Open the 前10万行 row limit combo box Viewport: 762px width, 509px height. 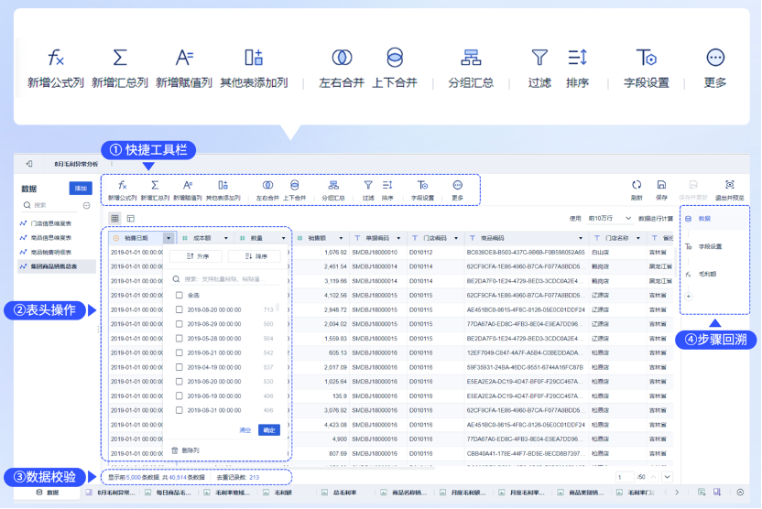pos(609,219)
